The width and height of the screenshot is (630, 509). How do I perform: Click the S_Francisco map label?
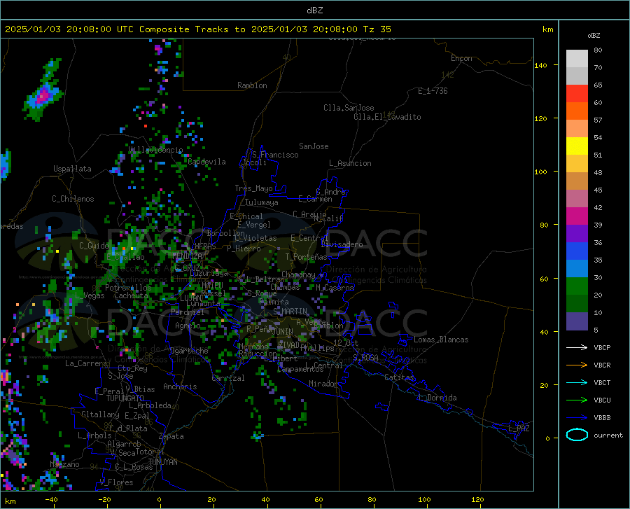coord(275,155)
